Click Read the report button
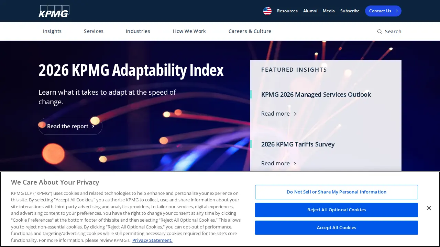 point(70,126)
